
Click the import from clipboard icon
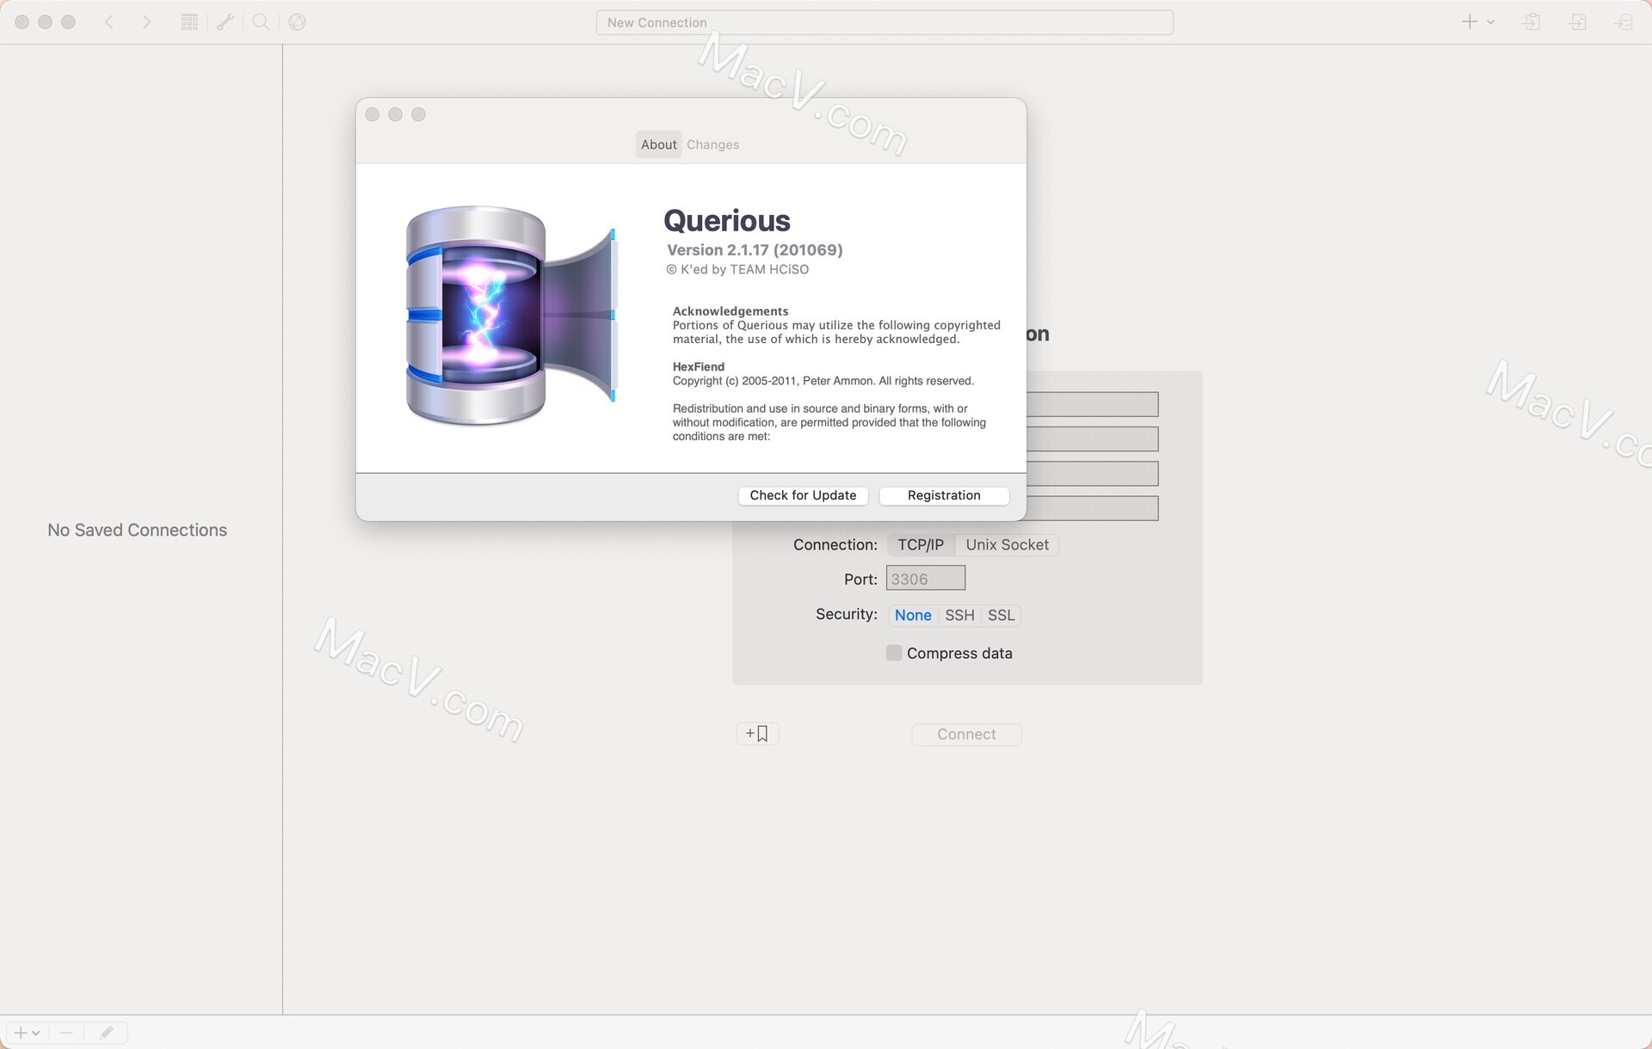click(1532, 22)
